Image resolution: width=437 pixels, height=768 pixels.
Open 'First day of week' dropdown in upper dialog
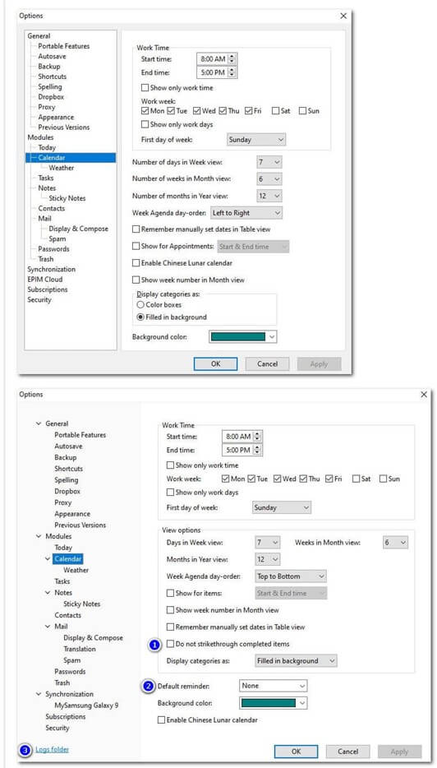(x=256, y=140)
